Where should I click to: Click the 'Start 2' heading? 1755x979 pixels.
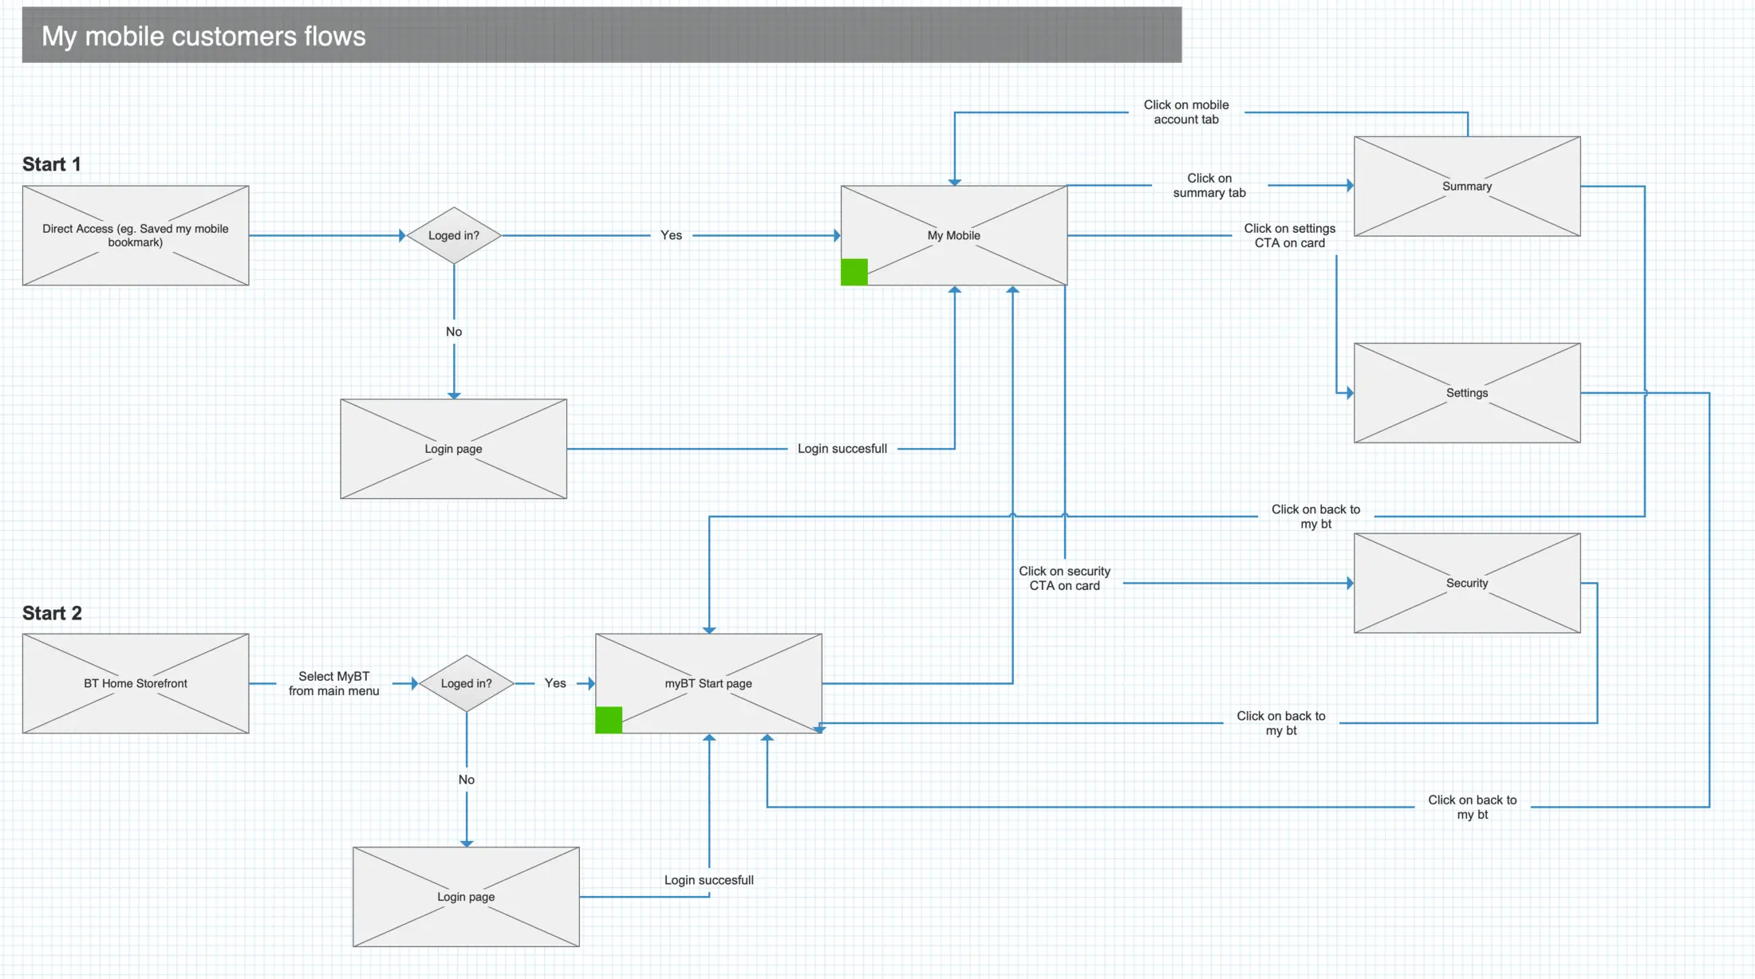coord(52,613)
